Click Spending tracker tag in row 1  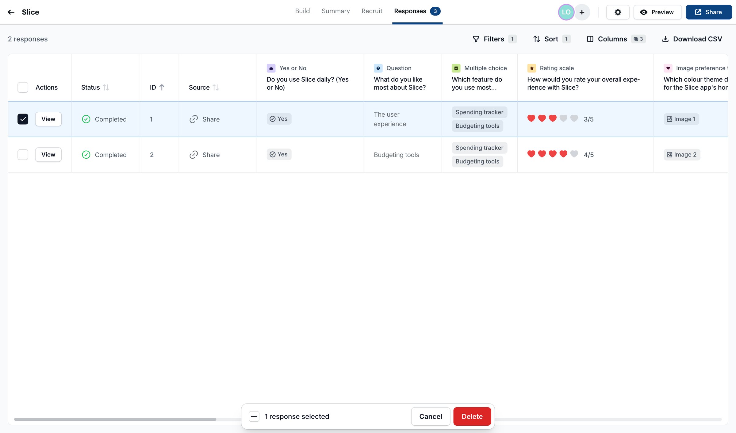pos(479,112)
